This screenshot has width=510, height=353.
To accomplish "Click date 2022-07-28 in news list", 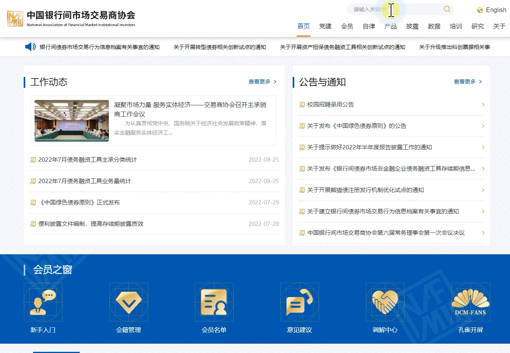I will (264, 224).
